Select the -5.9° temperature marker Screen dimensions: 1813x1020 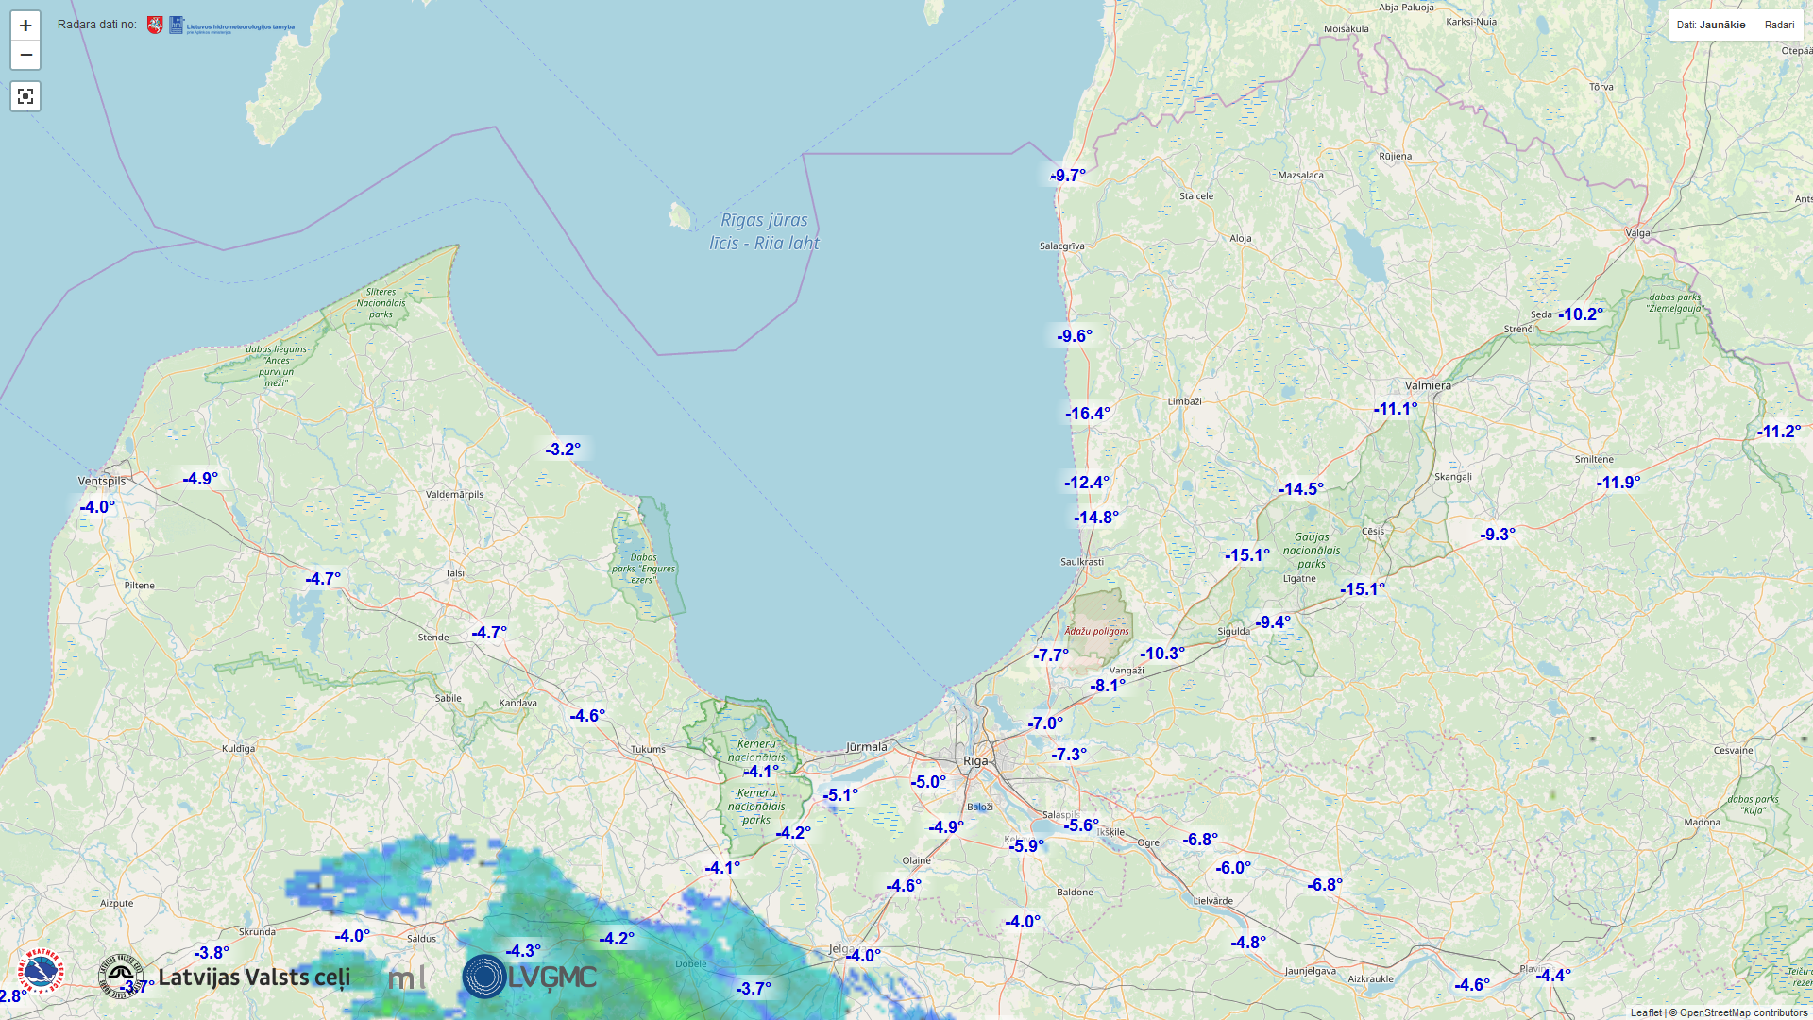[x=1026, y=846]
